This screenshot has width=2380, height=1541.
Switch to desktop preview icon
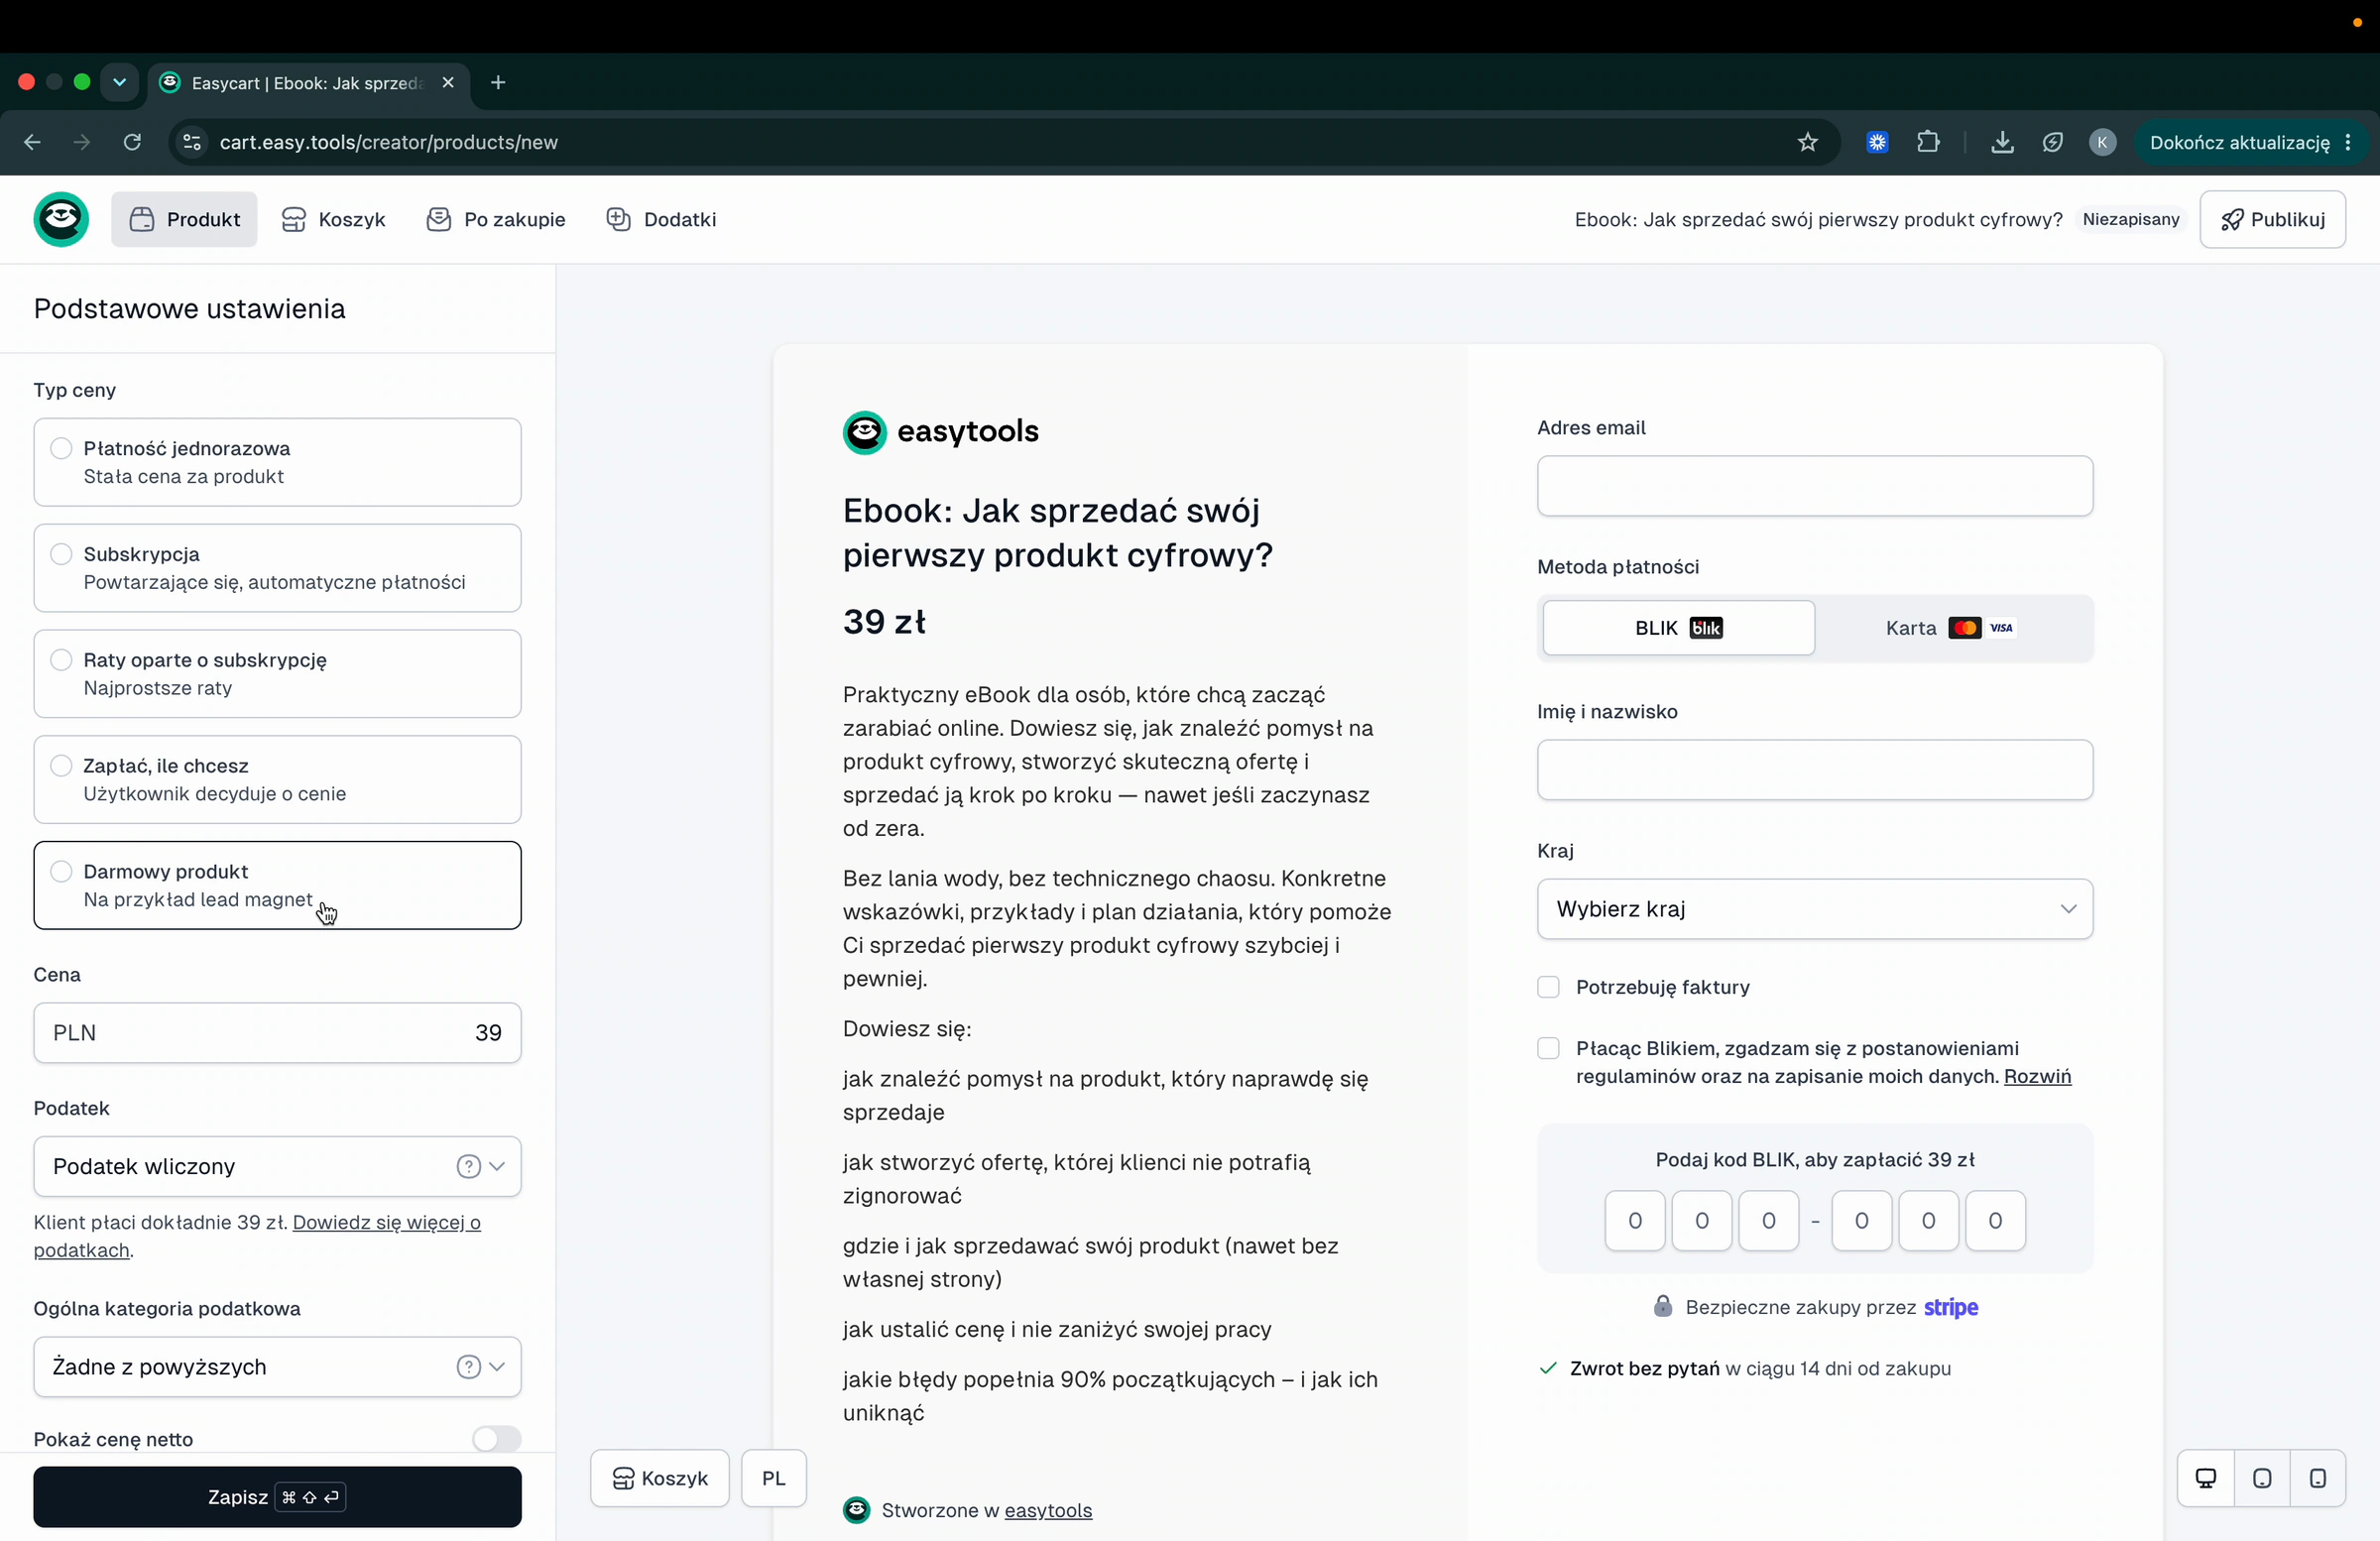tap(2206, 1478)
